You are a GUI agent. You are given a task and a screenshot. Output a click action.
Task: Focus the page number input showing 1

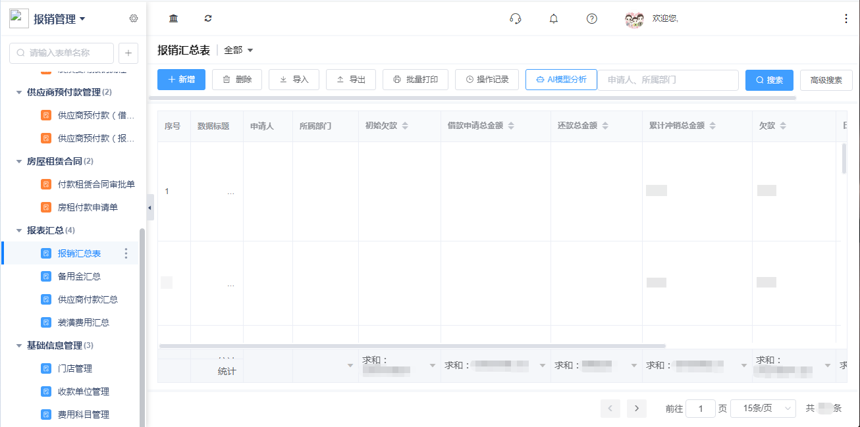[701, 409]
